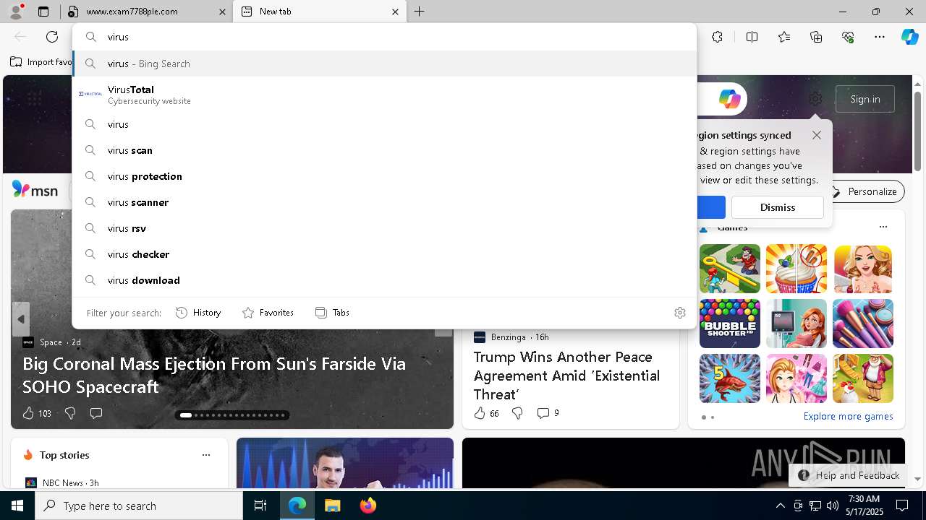Choose 'virus checker' suggestion
926x520 pixels.
(x=384, y=254)
